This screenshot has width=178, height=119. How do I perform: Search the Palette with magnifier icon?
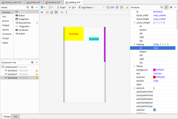(x=28, y=7)
